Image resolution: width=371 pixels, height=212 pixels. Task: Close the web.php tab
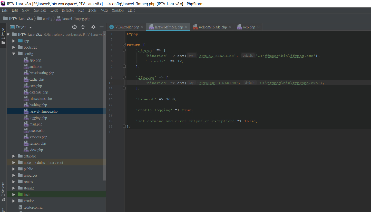[258, 27]
